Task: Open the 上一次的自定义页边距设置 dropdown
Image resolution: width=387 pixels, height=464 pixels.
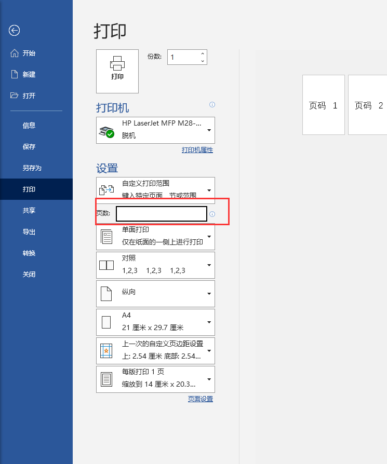Action: [x=155, y=351]
